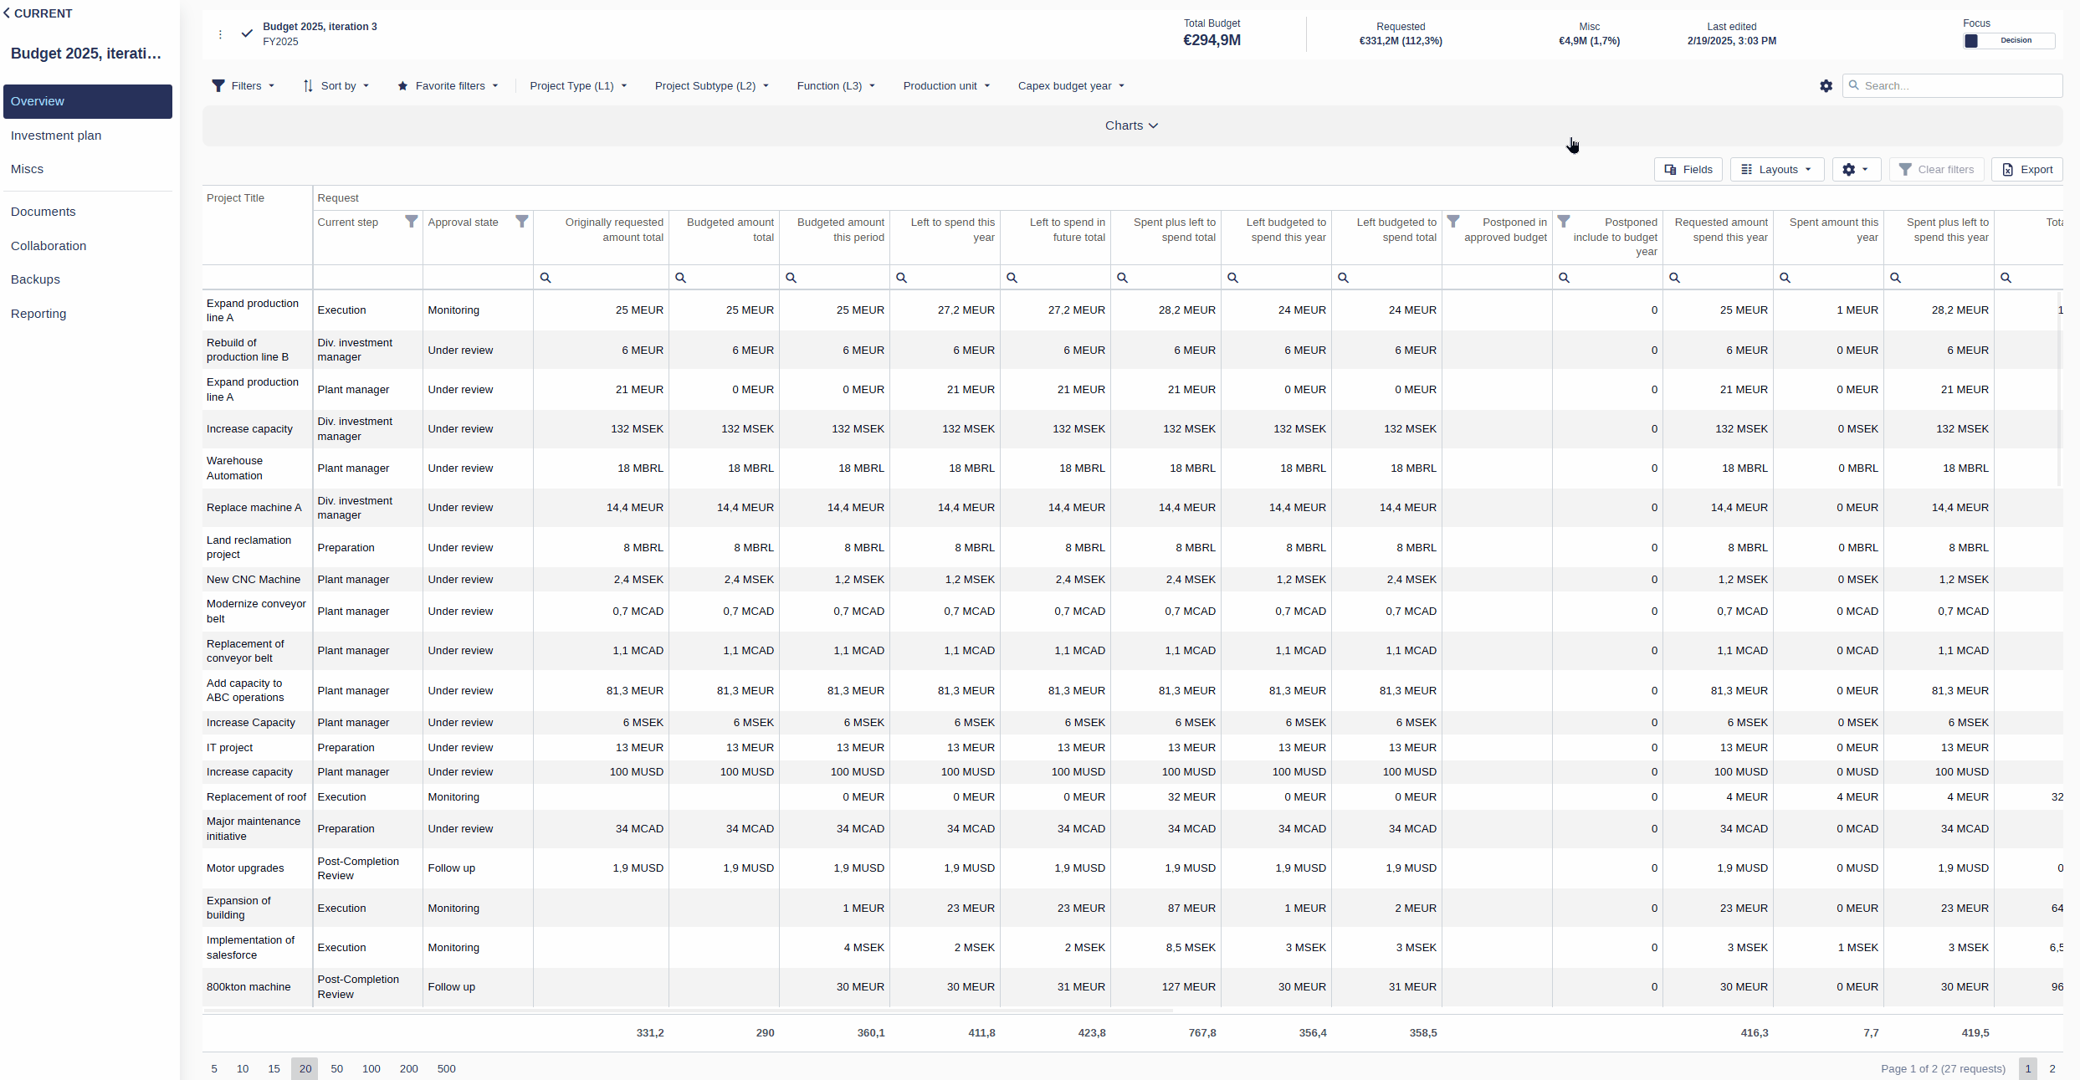The height and width of the screenshot is (1080, 2080).
Task: Click search icon under Left to spend in future total
Action: (x=1012, y=278)
